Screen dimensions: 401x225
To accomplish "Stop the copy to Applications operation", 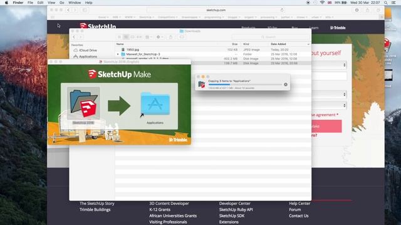I will click(286, 84).
